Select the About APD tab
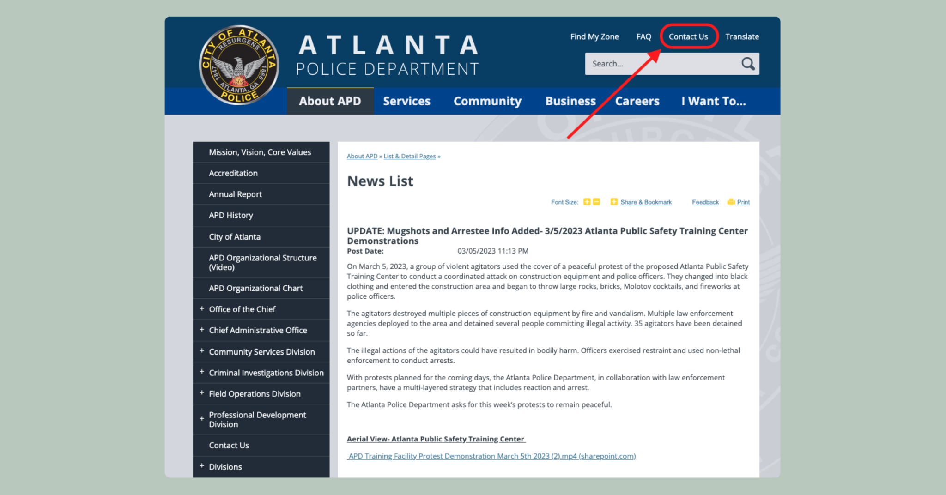This screenshot has width=946, height=495. pos(330,101)
